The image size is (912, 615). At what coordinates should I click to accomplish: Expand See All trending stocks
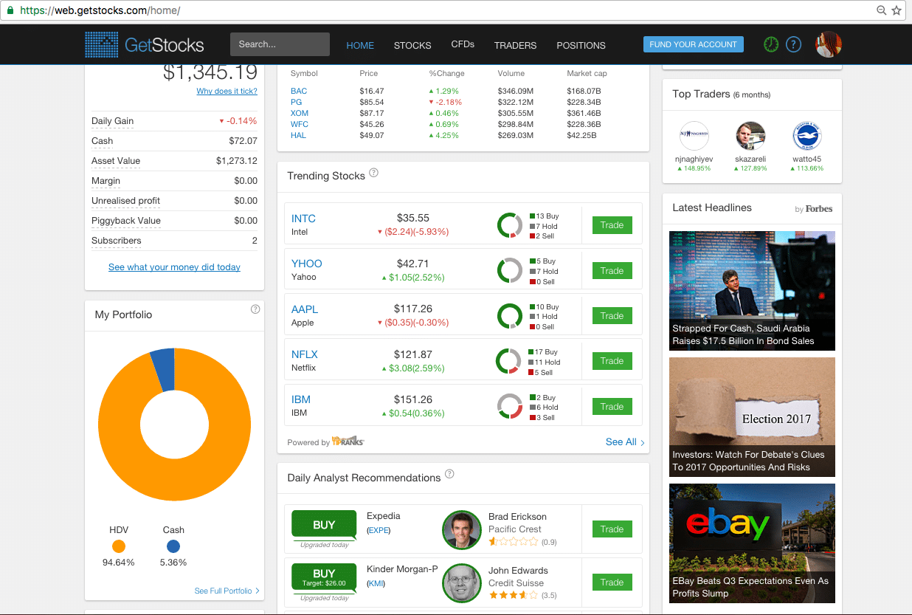pos(624,442)
